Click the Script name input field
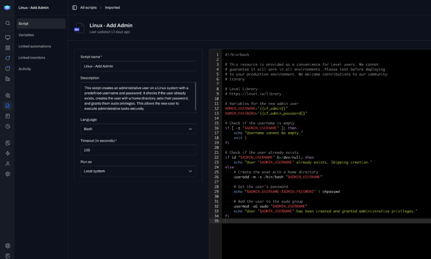Image resolution: width=431 pixels, height=259 pixels. coord(138,66)
